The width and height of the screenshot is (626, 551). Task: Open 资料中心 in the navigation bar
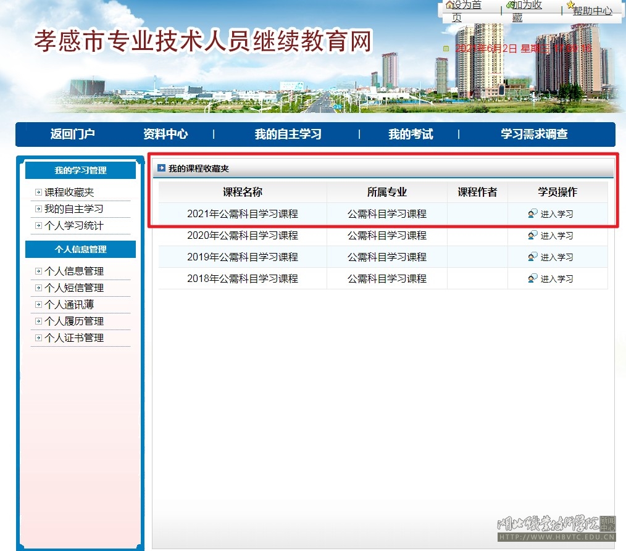click(x=165, y=134)
